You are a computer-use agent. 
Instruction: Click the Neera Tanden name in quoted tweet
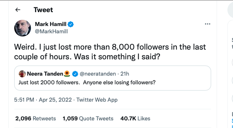[x=45, y=74]
